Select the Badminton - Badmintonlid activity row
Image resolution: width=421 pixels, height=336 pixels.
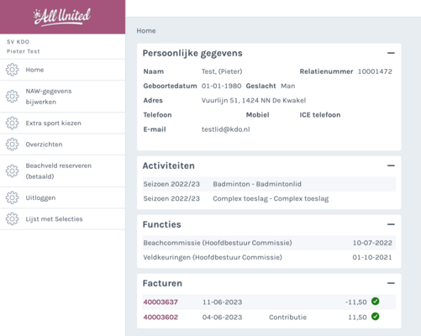pyautogui.click(x=269, y=184)
